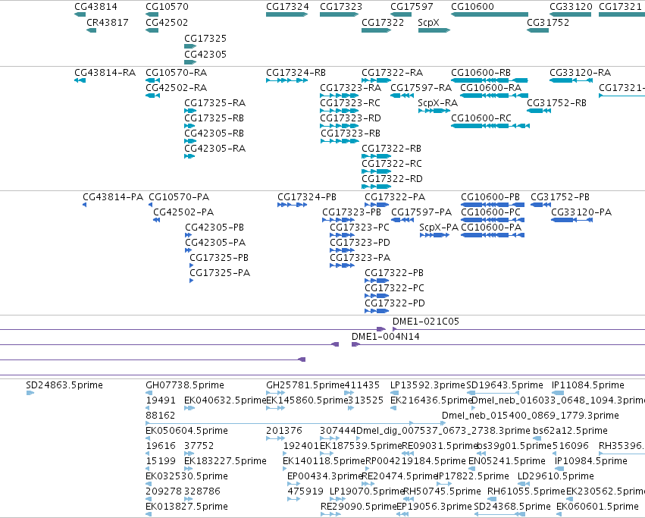Select the CG17325 gene label
The image size is (645, 518).
205,38
